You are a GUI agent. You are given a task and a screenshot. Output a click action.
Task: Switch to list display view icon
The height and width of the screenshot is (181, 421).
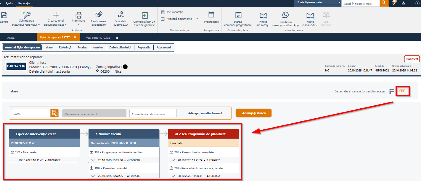[392, 91]
